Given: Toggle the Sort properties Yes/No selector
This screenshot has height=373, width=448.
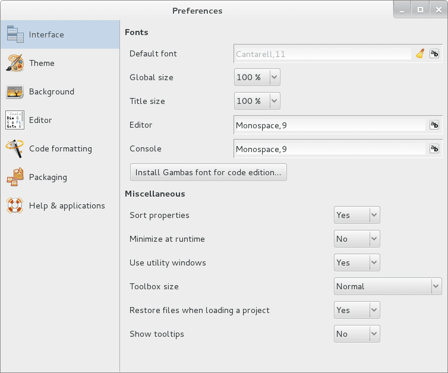Looking at the screenshot, I should [357, 215].
